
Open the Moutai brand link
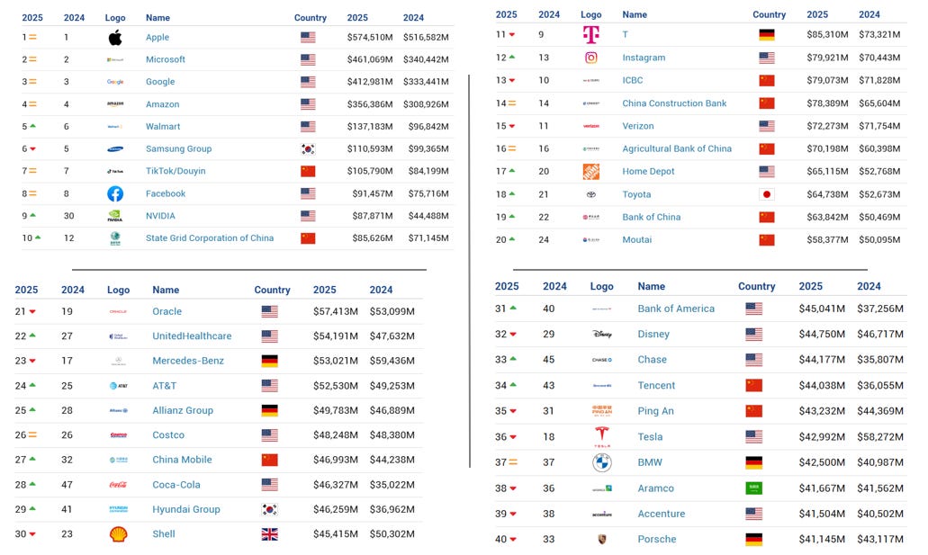[x=636, y=239]
